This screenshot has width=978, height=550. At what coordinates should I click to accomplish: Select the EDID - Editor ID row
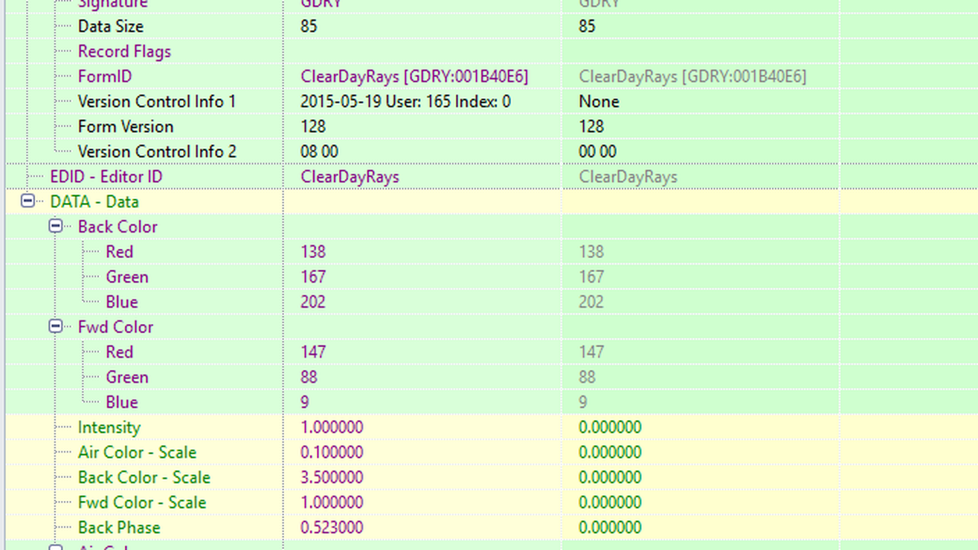(x=106, y=177)
